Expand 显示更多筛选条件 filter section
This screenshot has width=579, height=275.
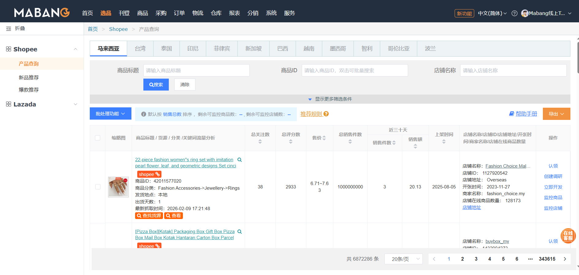pos(330,99)
